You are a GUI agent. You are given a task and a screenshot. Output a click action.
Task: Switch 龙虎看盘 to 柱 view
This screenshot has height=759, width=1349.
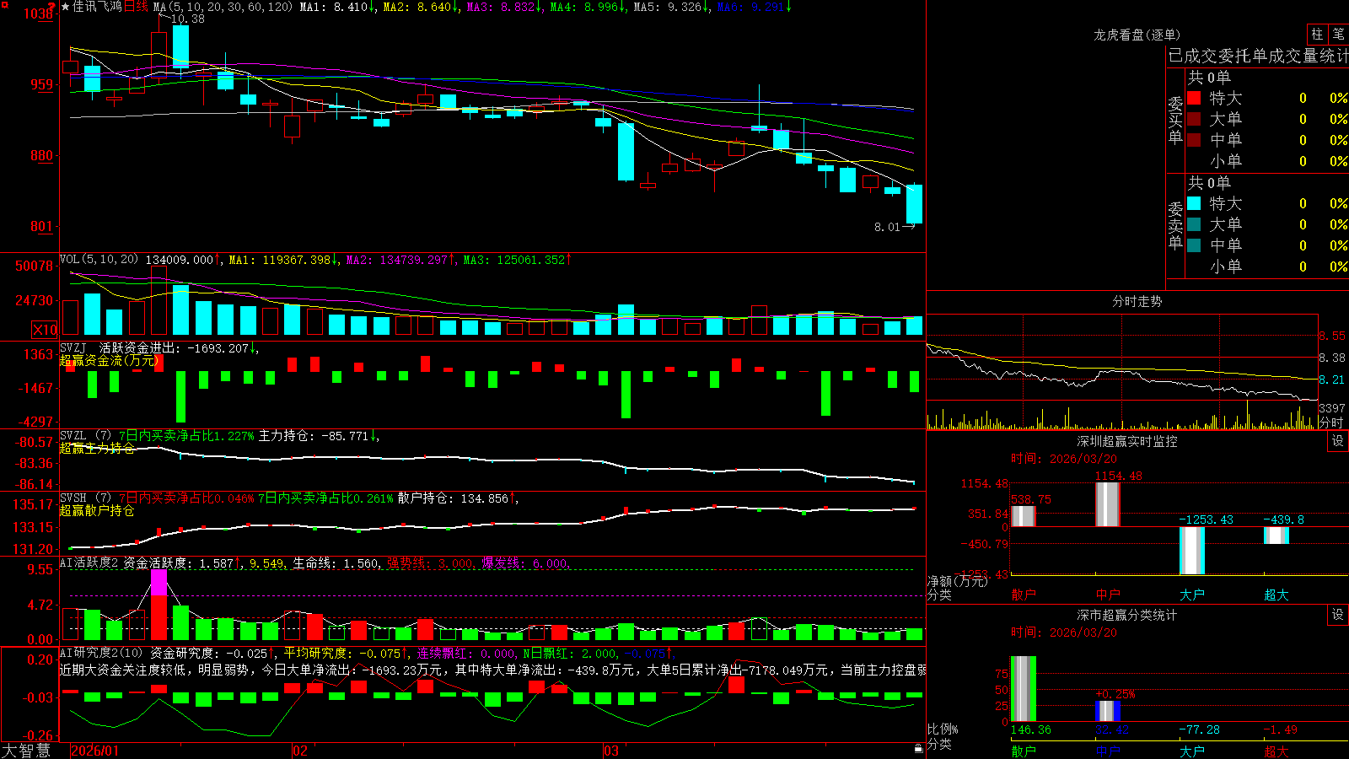(1317, 35)
